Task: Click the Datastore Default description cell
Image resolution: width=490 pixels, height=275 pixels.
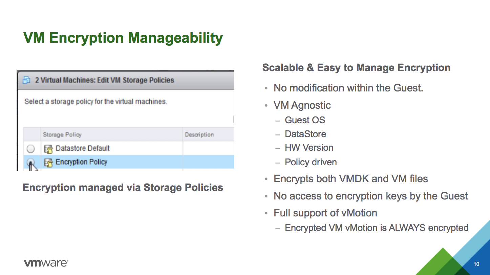Action: pos(209,148)
